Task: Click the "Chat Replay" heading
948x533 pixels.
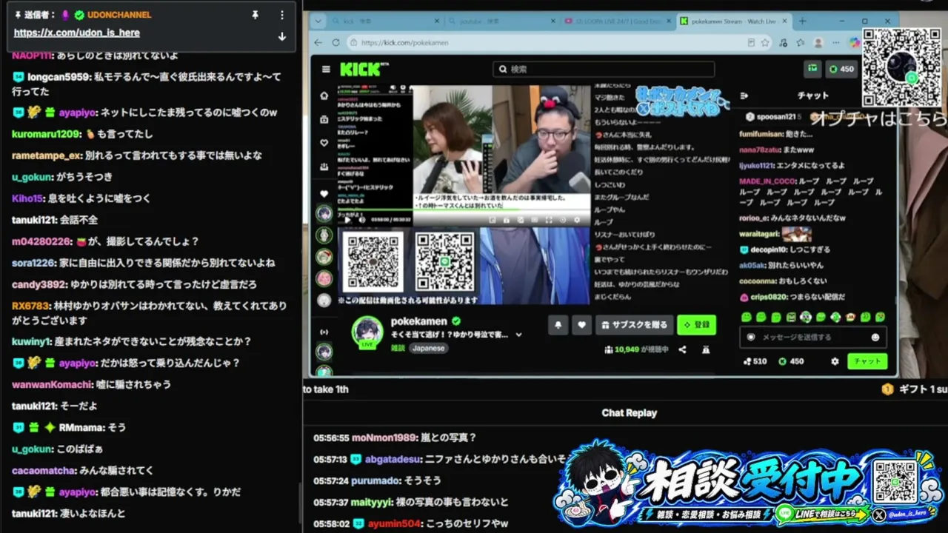Action: (630, 413)
